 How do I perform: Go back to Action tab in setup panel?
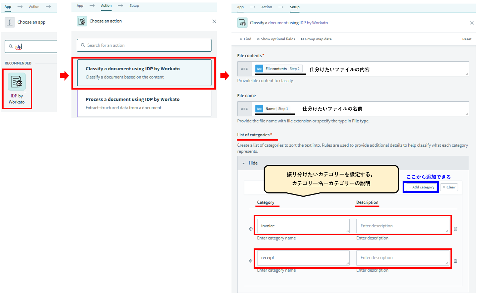point(267,7)
